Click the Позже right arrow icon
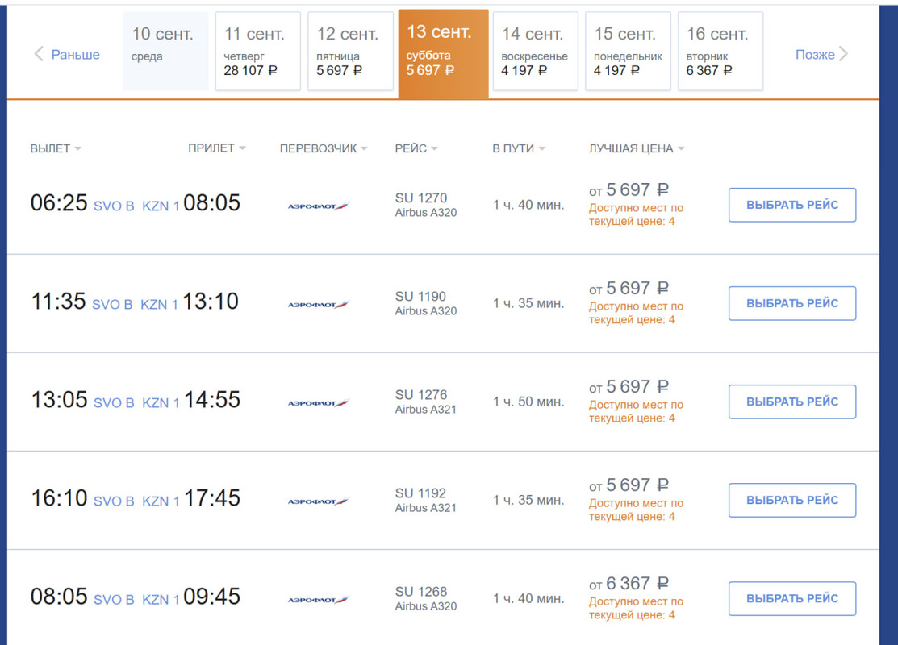The image size is (898, 645). [x=843, y=55]
